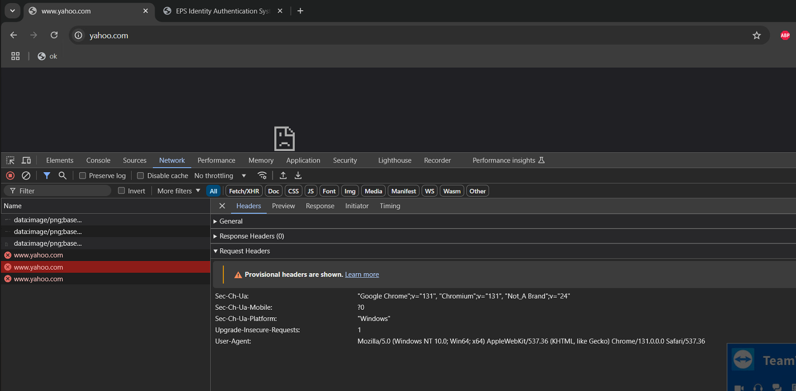796x391 pixels.
Task: Check the Disable cache checkbox
Action: click(x=141, y=176)
